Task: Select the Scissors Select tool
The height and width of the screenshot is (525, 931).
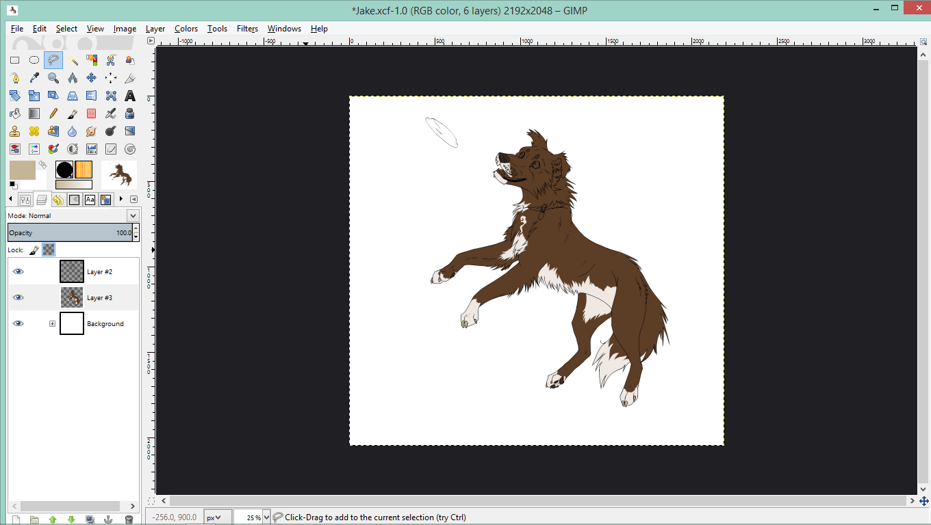Action: (x=110, y=60)
